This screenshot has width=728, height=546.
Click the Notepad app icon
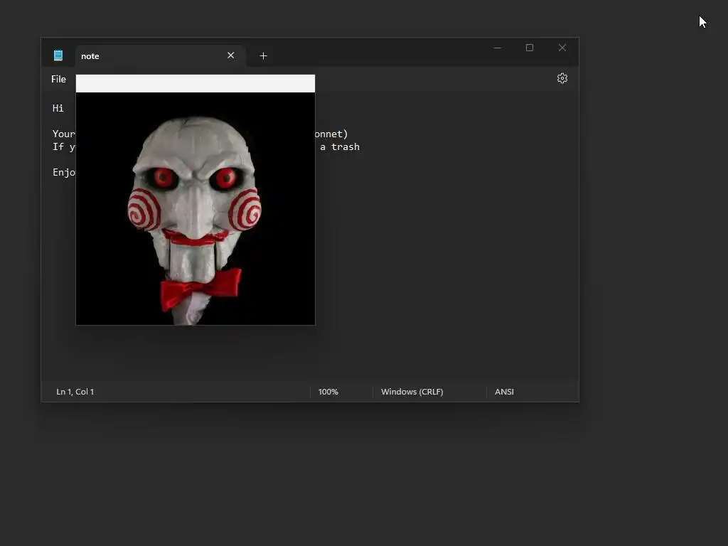58,55
